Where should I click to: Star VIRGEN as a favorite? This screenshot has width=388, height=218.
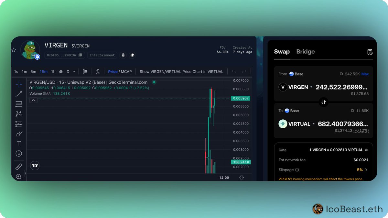coord(14,50)
